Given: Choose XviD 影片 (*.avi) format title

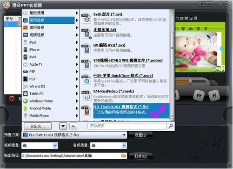Looking at the screenshot, I should click(x=108, y=14).
